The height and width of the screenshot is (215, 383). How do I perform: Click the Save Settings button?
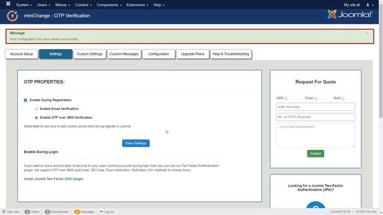136,143
